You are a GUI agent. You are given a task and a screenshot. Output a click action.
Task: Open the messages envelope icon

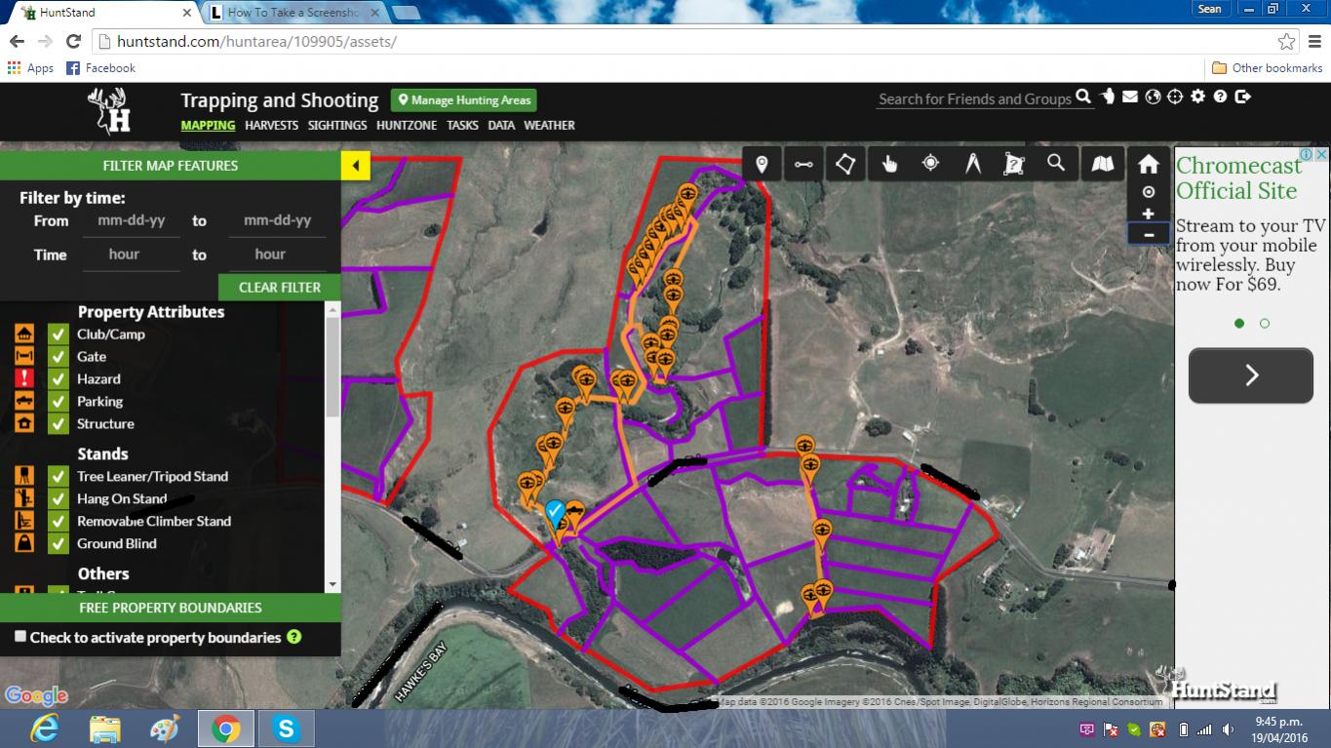(x=1130, y=97)
